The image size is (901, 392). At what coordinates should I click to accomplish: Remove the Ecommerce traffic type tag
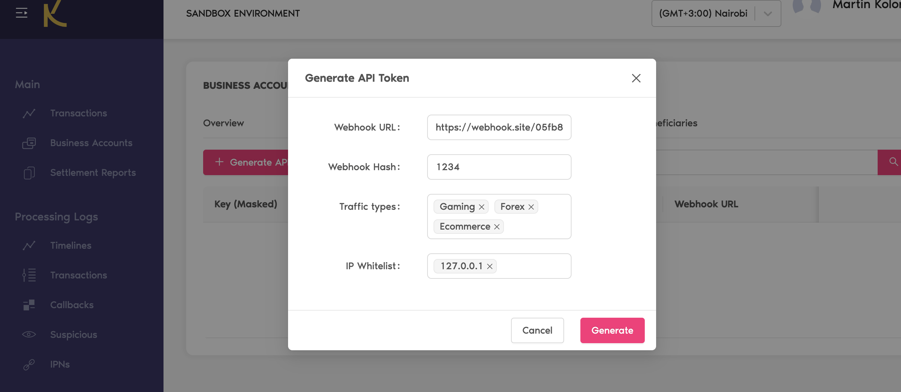click(497, 227)
